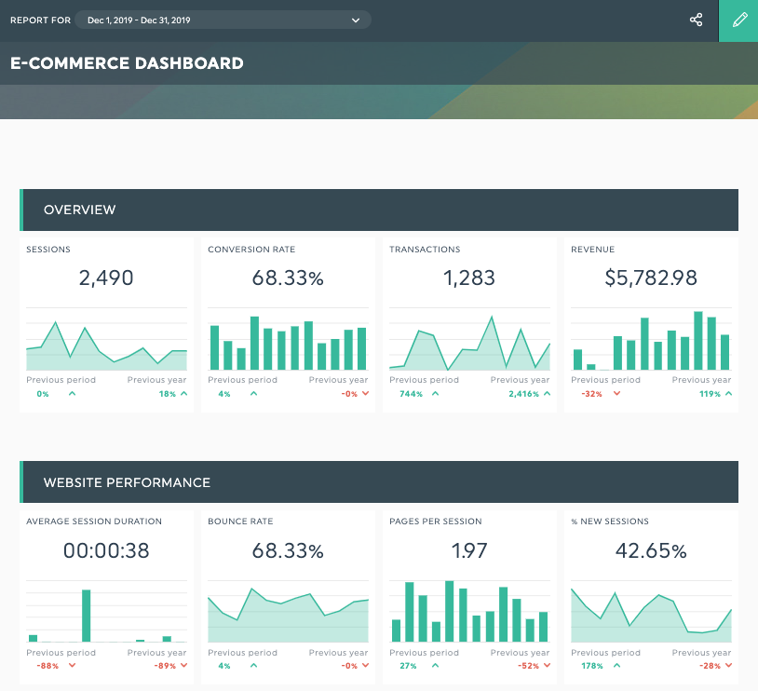Open the Sessions area chart
The width and height of the screenshot is (758, 691).
106,340
